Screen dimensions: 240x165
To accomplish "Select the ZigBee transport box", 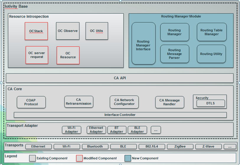I will pyautogui.click(x=179, y=146).
